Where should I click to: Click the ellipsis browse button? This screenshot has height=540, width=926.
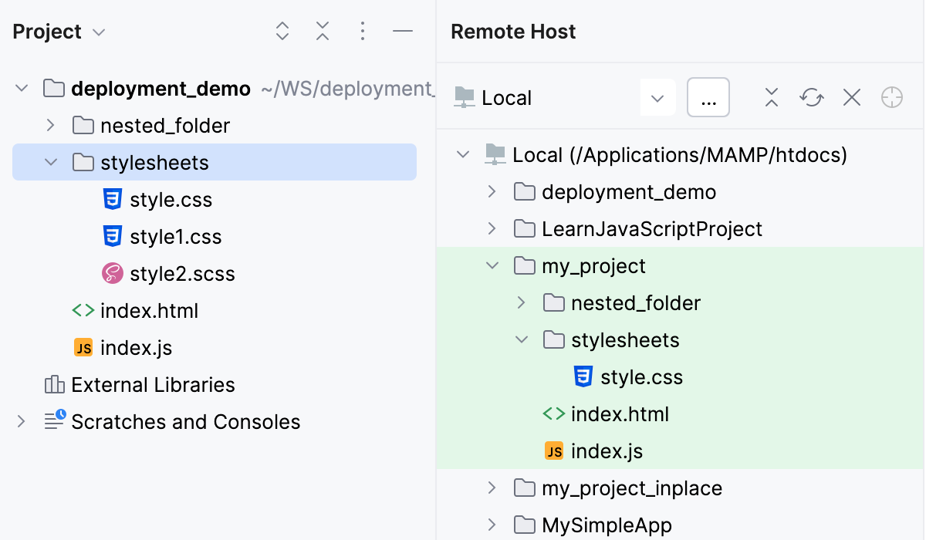point(708,98)
